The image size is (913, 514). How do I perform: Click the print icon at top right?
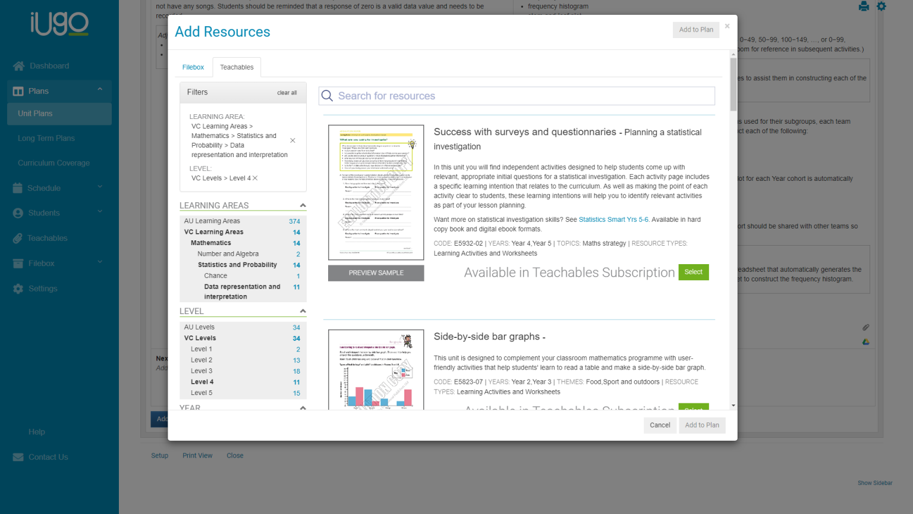coord(864,7)
